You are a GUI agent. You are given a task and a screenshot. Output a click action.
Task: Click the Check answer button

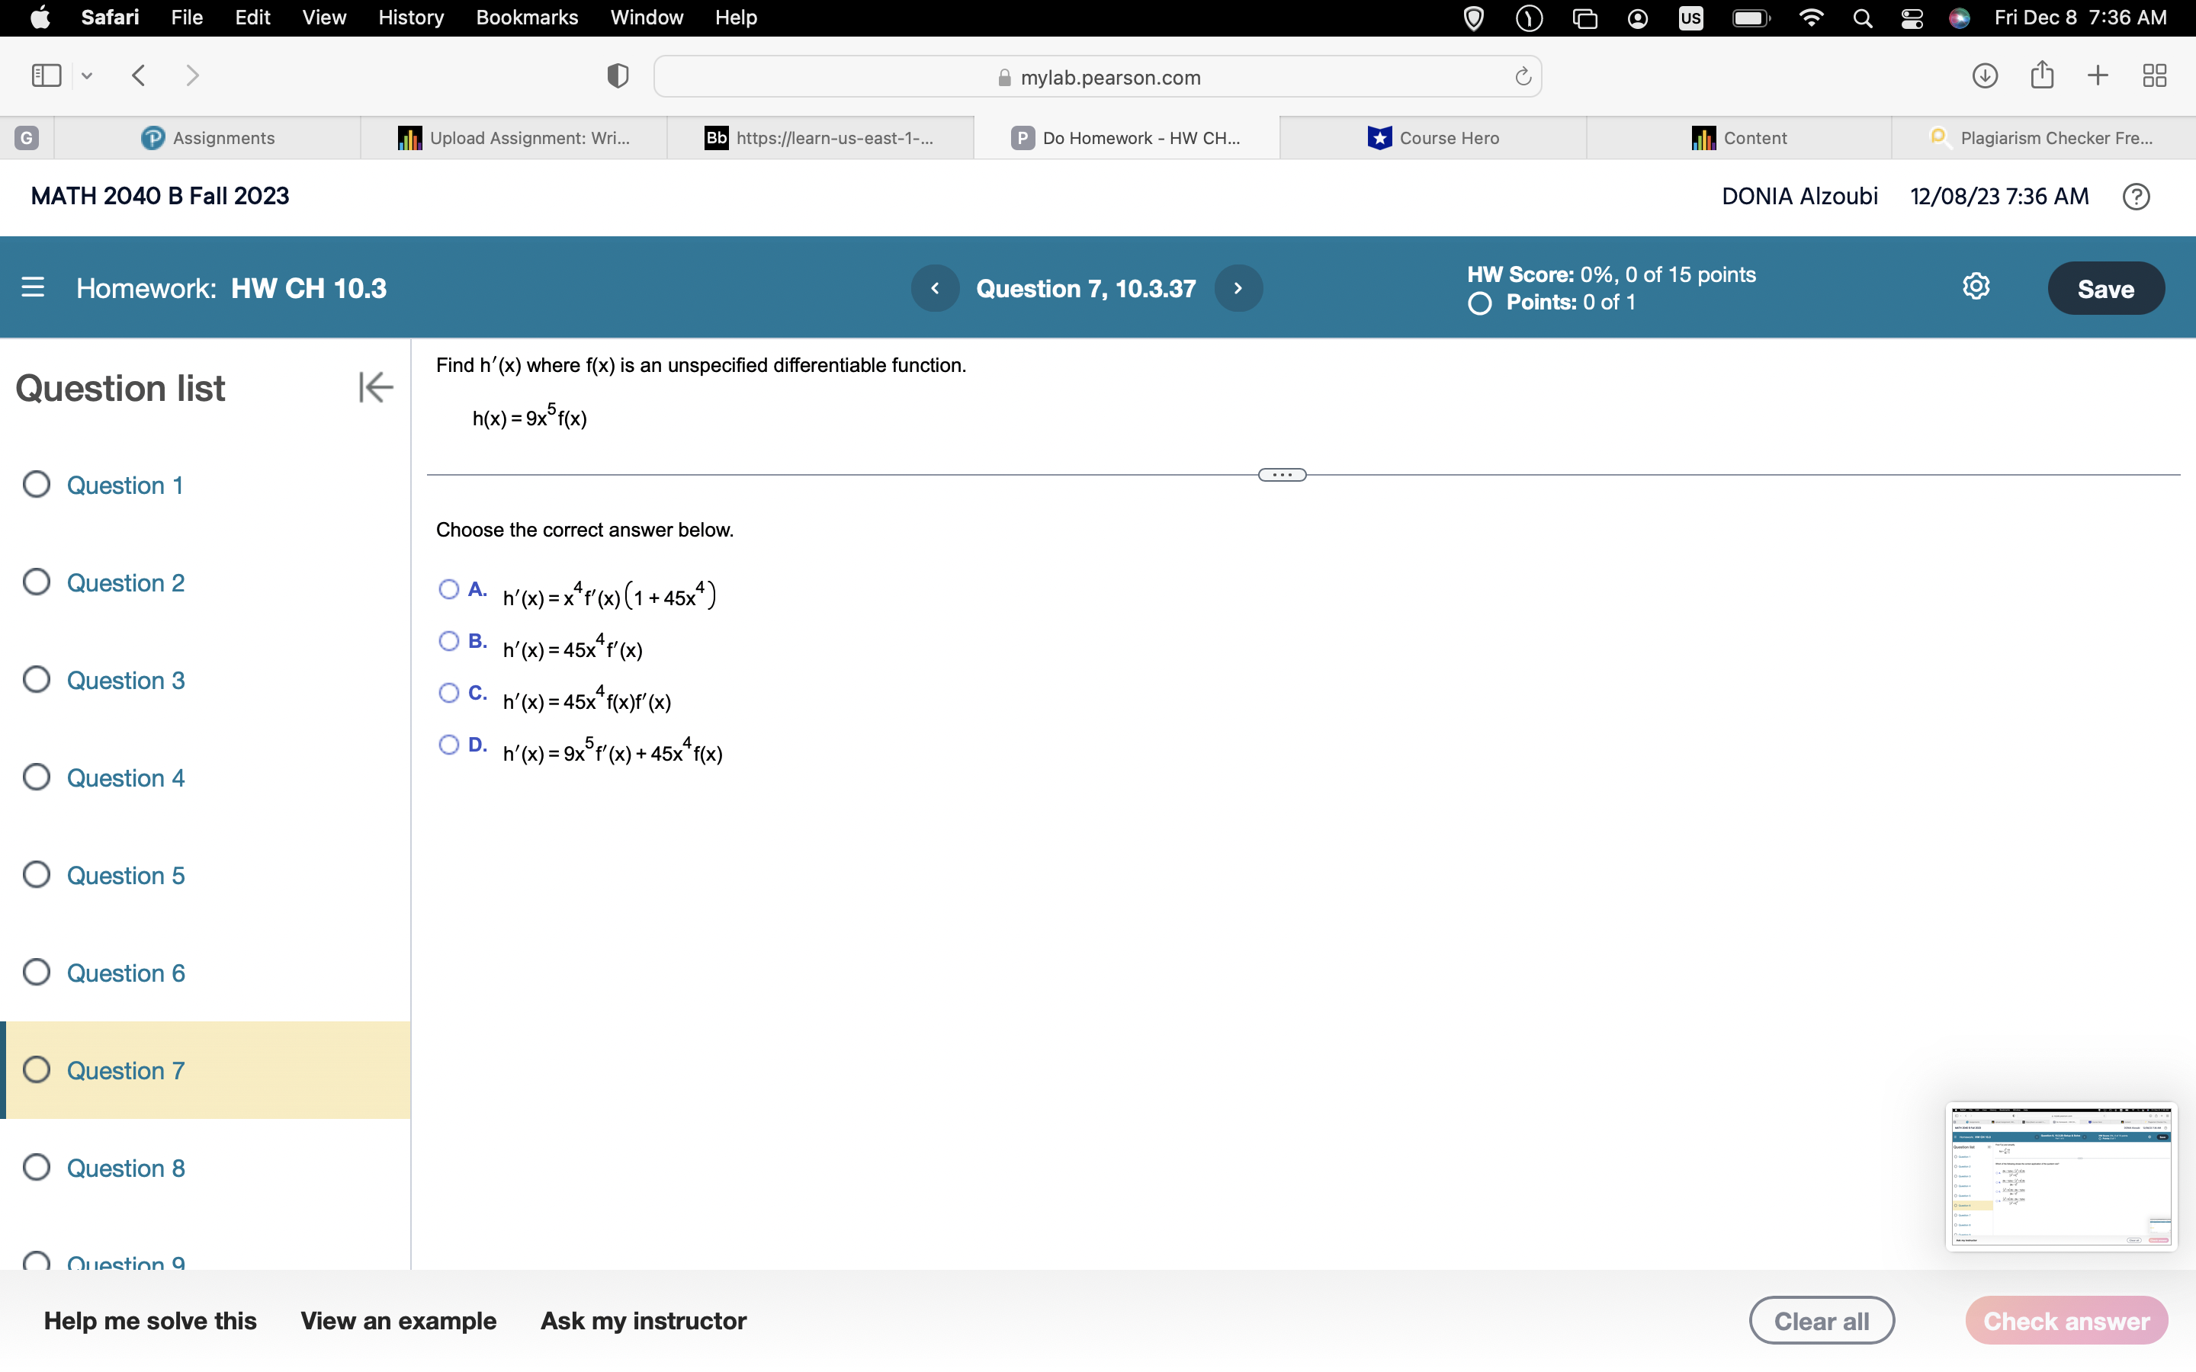(x=2066, y=1320)
